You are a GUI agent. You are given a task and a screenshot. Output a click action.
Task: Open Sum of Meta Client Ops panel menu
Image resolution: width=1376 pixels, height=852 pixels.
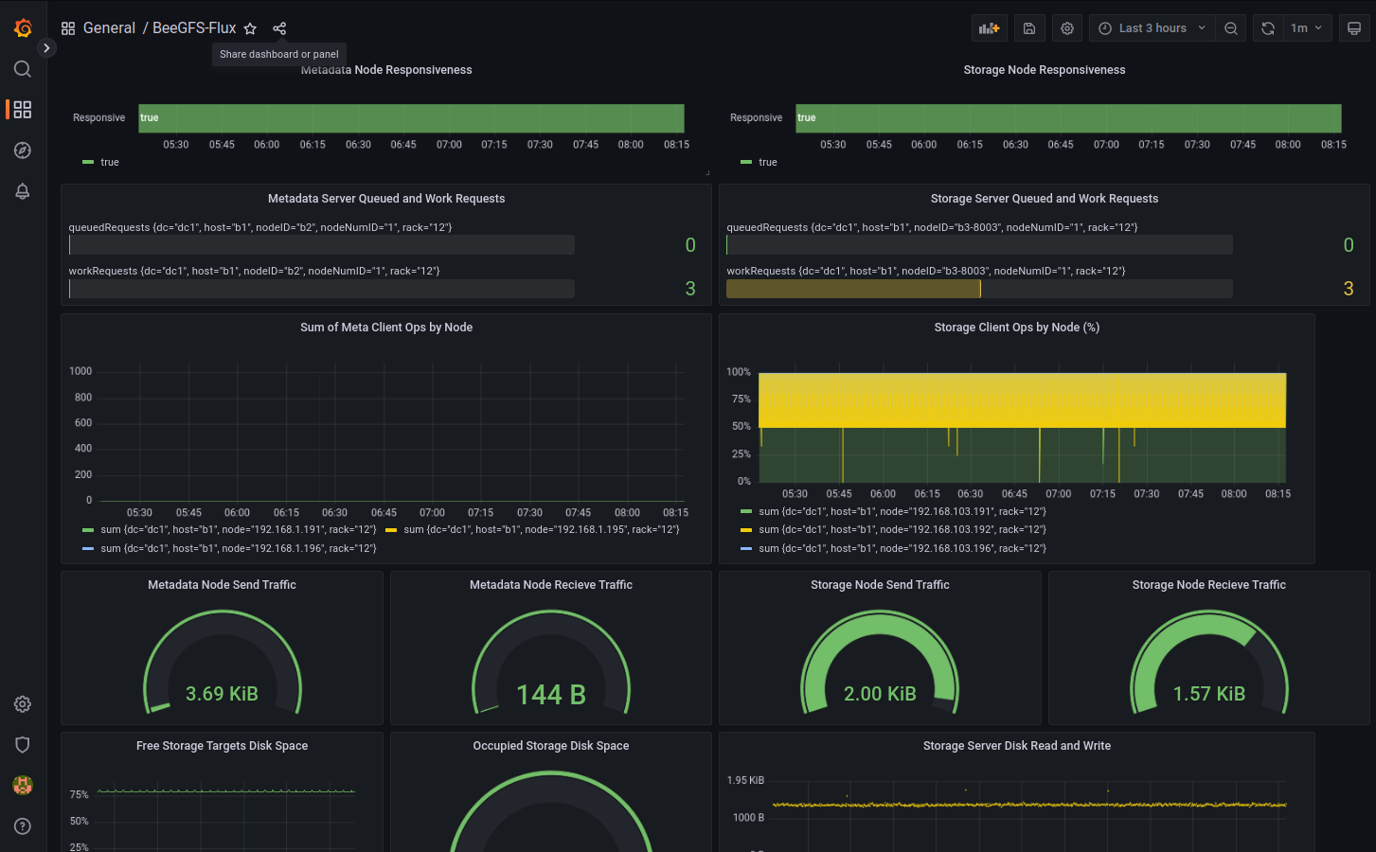click(386, 328)
